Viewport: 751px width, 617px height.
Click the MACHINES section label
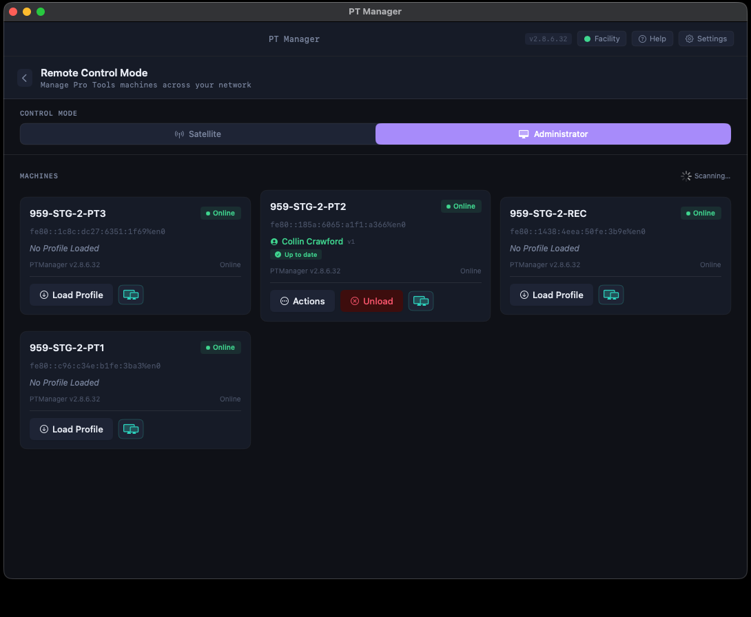pyautogui.click(x=39, y=176)
